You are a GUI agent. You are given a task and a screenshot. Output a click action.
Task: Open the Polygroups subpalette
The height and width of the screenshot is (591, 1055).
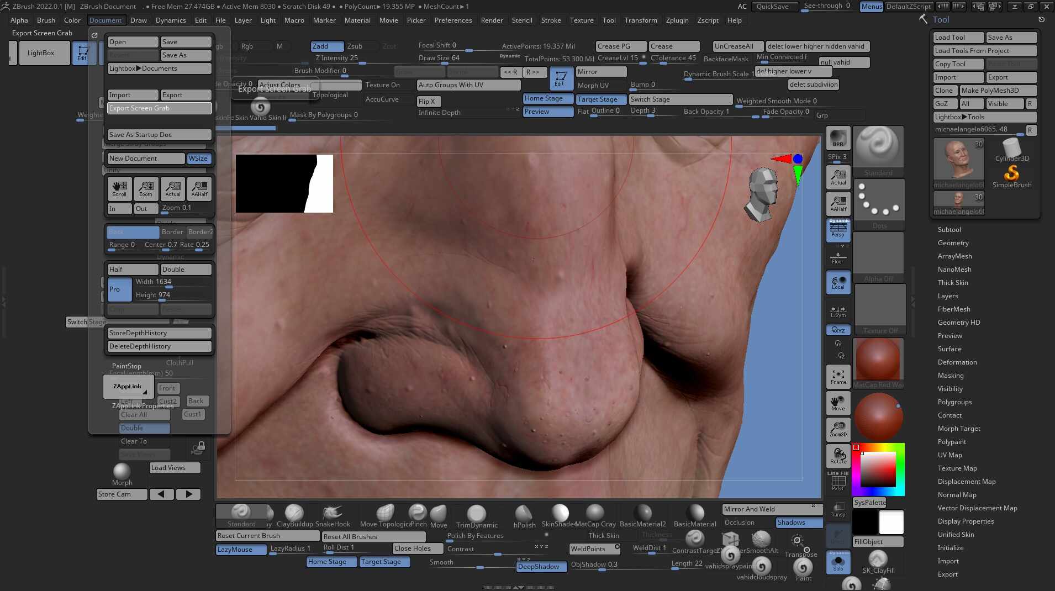[x=954, y=402]
